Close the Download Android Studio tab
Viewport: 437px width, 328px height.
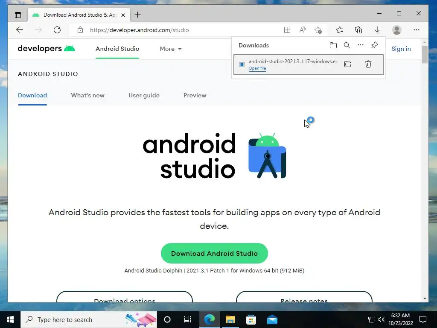(123, 15)
